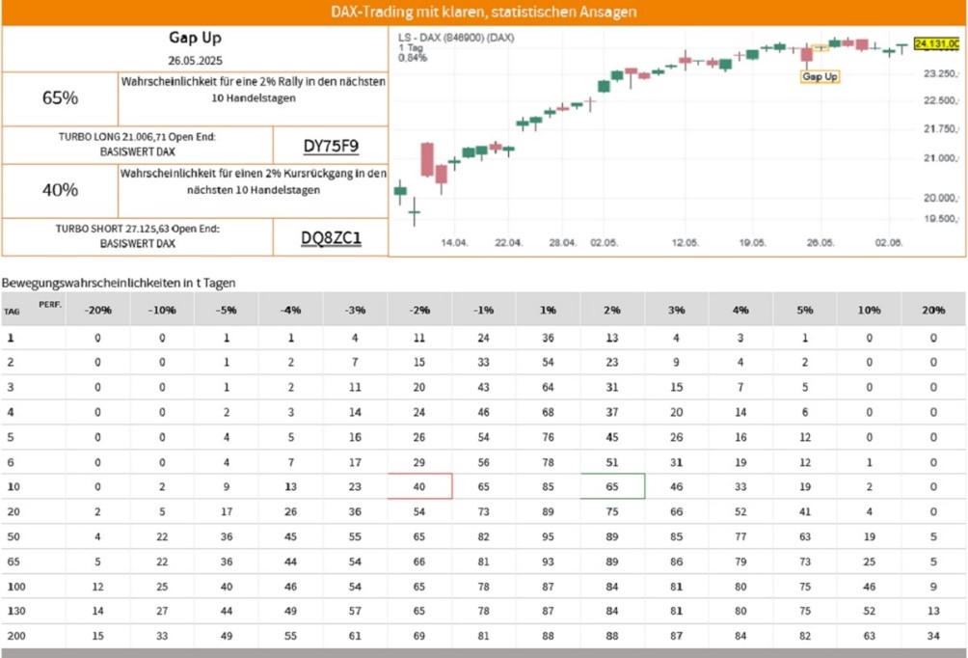The height and width of the screenshot is (658, 968).
Task: Click the rightmost 20% column header
Action: point(933,310)
